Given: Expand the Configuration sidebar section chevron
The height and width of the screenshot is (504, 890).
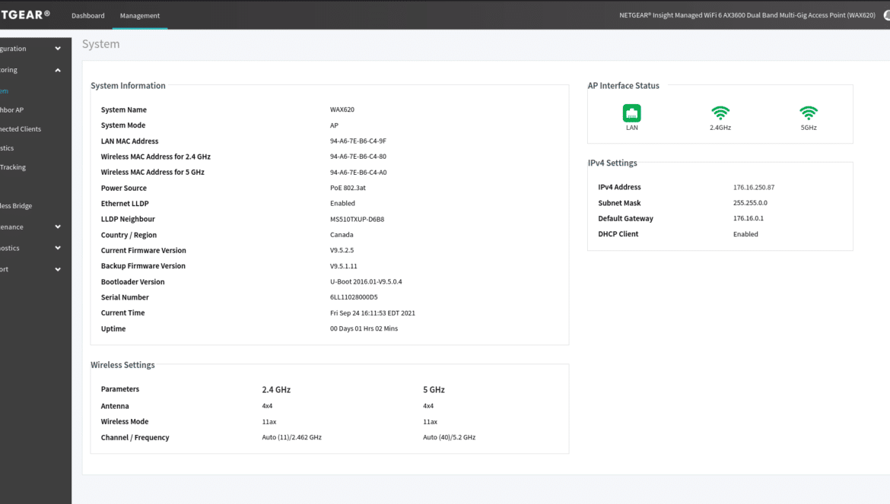Looking at the screenshot, I should tap(58, 49).
